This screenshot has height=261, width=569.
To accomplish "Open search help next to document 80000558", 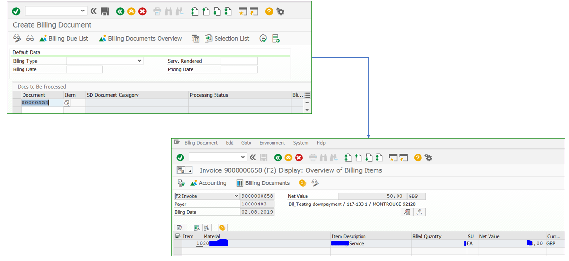I will [x=67, y=103].
